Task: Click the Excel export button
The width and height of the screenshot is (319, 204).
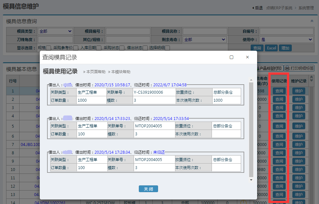Action: tap(271, 48)
